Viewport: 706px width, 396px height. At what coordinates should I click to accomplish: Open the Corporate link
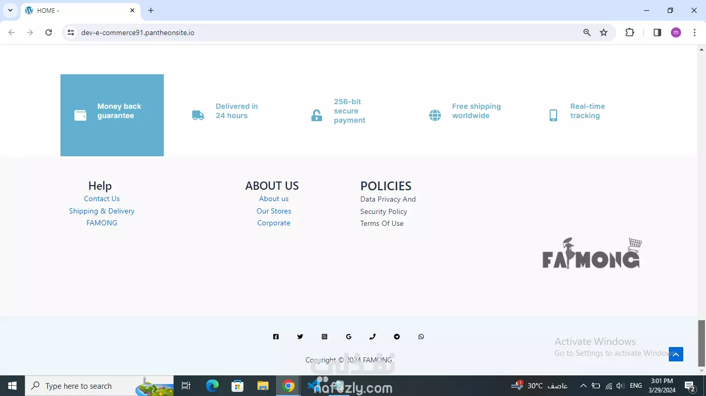pyautogui.click(x=274, y=223)
